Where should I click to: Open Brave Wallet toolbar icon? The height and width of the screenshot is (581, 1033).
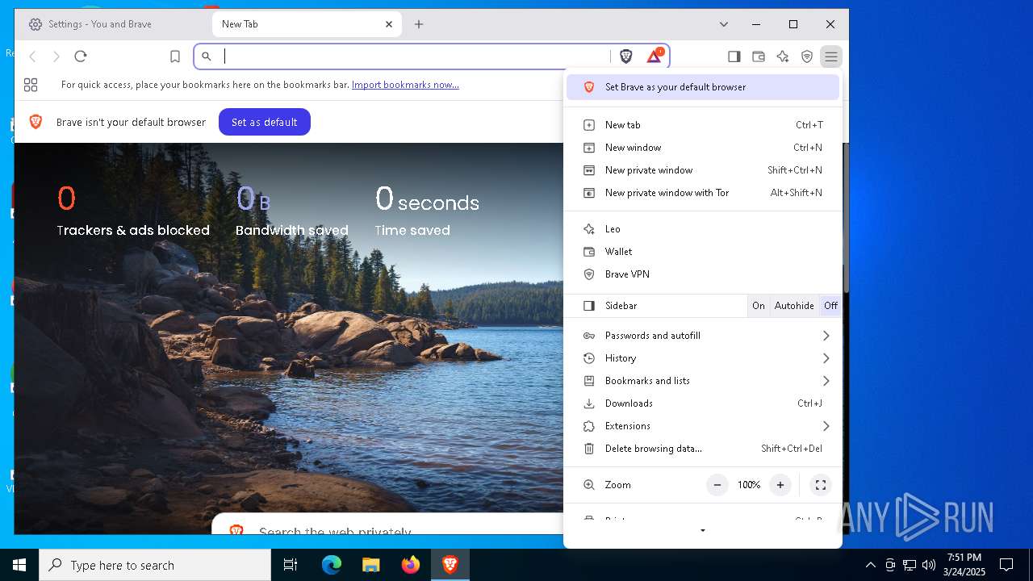758,56
